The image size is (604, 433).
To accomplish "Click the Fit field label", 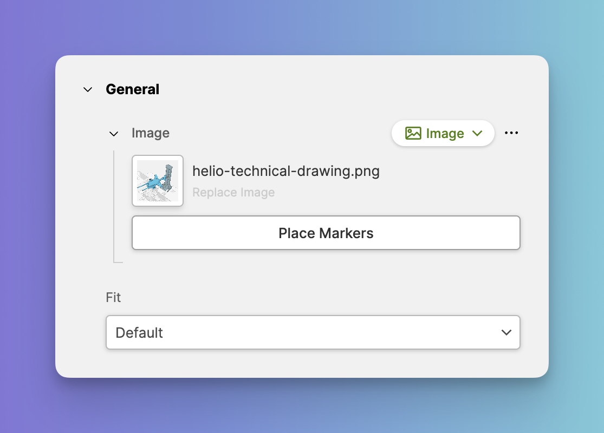I will pos(113,298).
